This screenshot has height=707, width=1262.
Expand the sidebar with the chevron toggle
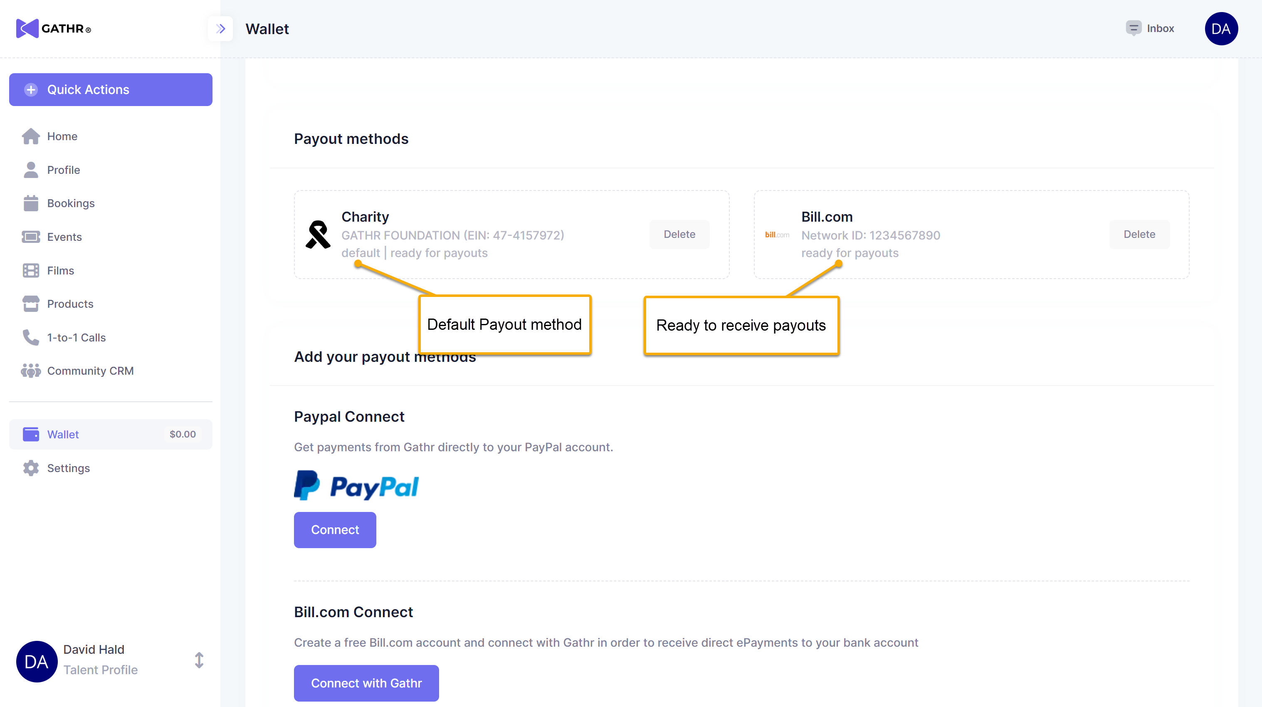(x=220, y=28)
